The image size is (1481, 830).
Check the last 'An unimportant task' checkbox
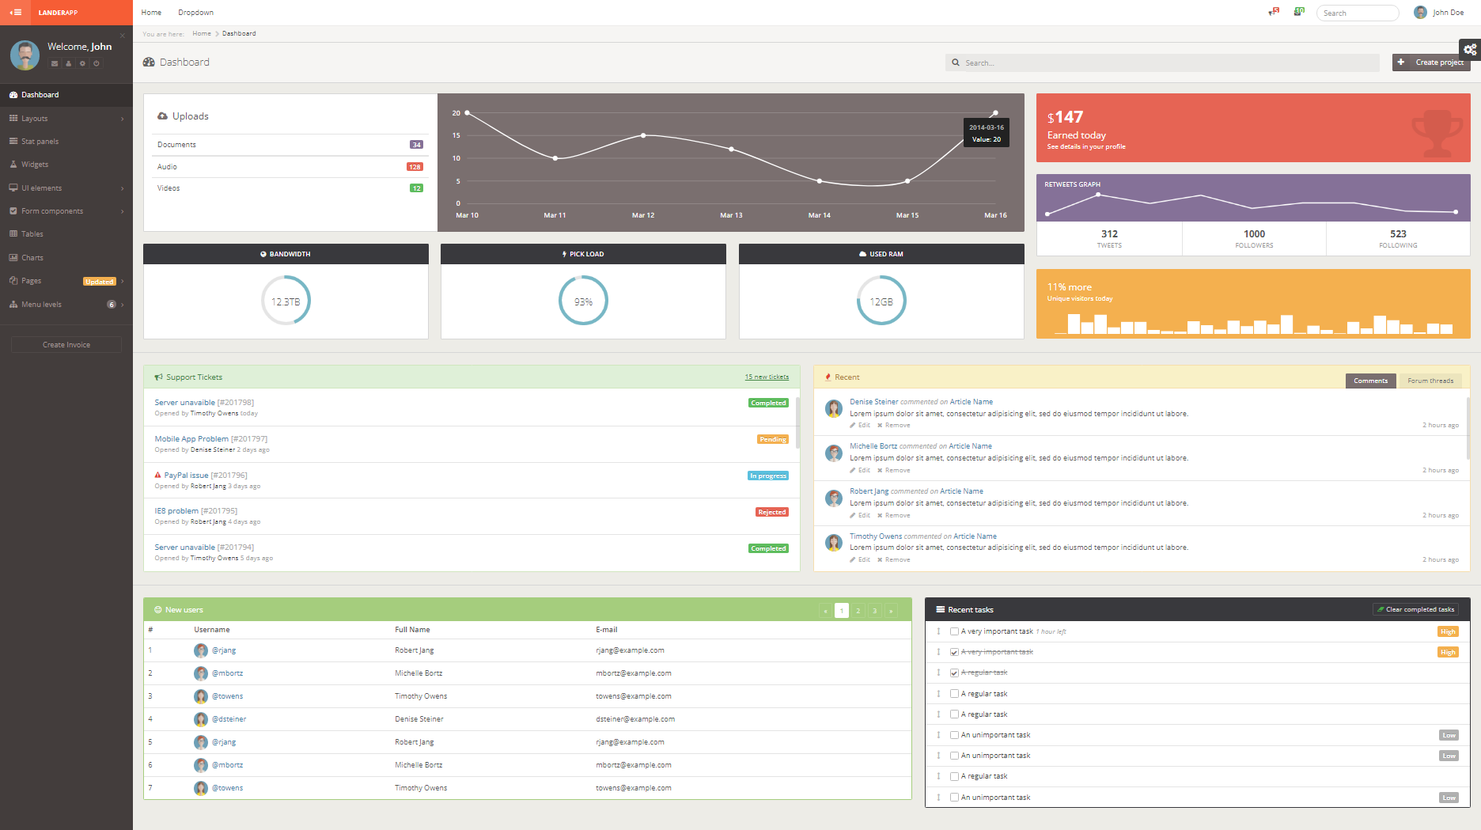pyautogui.click(x=954, y=798)
